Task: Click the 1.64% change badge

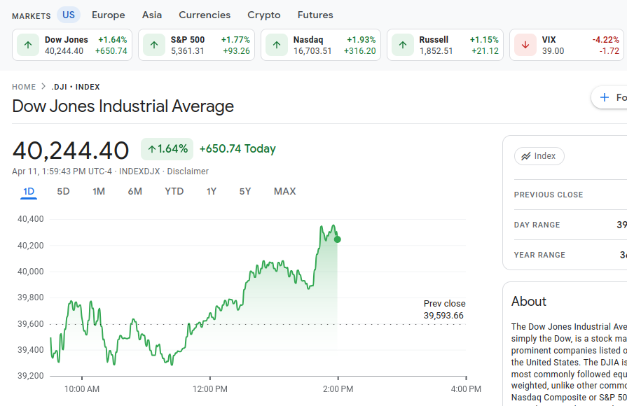Action: (x=167, y=149)
